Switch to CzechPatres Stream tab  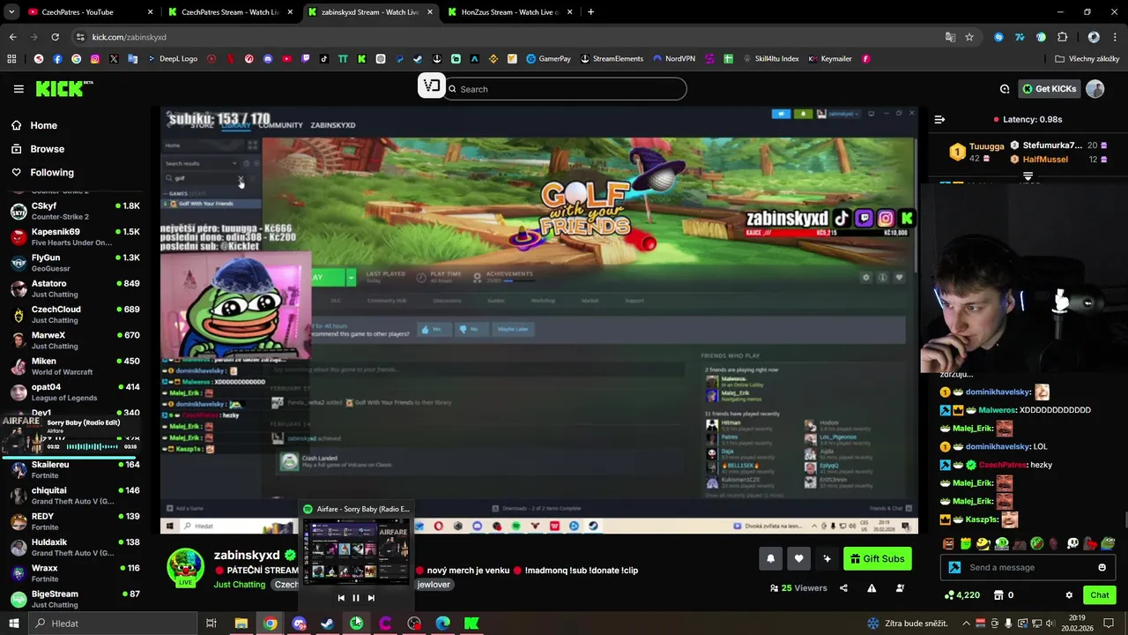231,12
